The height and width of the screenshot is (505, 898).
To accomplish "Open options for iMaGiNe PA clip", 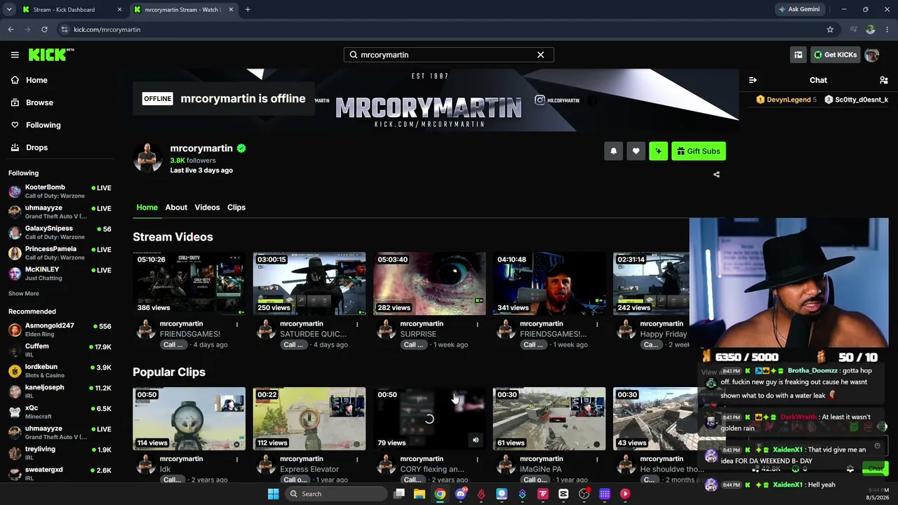I will [x=597, y=459].
